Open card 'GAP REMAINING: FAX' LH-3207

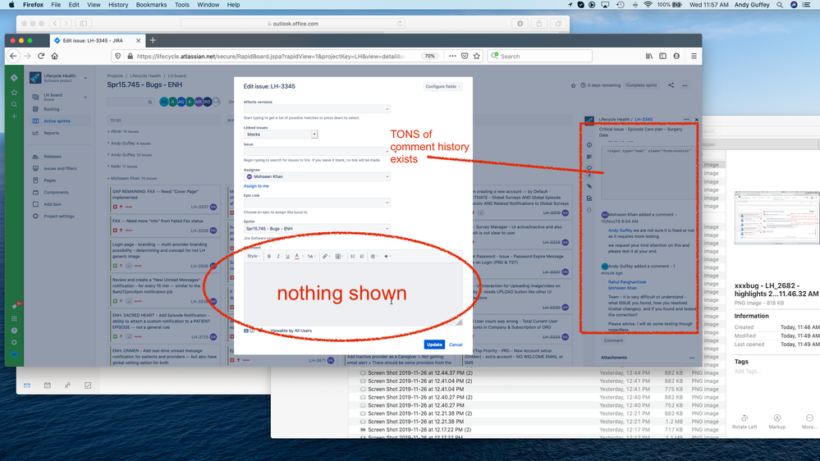tap(165, 199)
